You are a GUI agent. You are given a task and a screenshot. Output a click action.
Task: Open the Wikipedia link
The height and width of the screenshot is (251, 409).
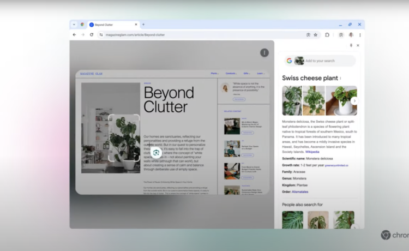(312, 152)
